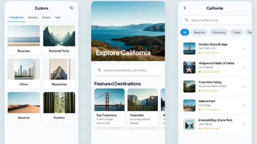Toggle the Mountains filter chip
Image resolution: width=257 pixels, height=144 pixels.
tap(219, 32)
